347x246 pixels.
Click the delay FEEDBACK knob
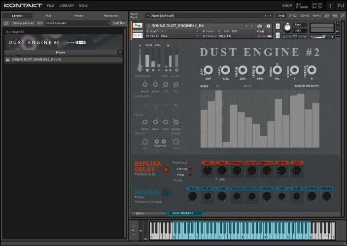(237, 170)
